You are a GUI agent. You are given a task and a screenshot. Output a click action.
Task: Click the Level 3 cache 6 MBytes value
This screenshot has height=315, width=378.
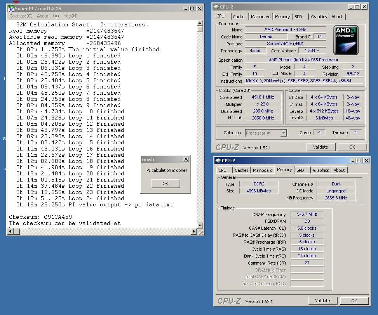[324, 118]
